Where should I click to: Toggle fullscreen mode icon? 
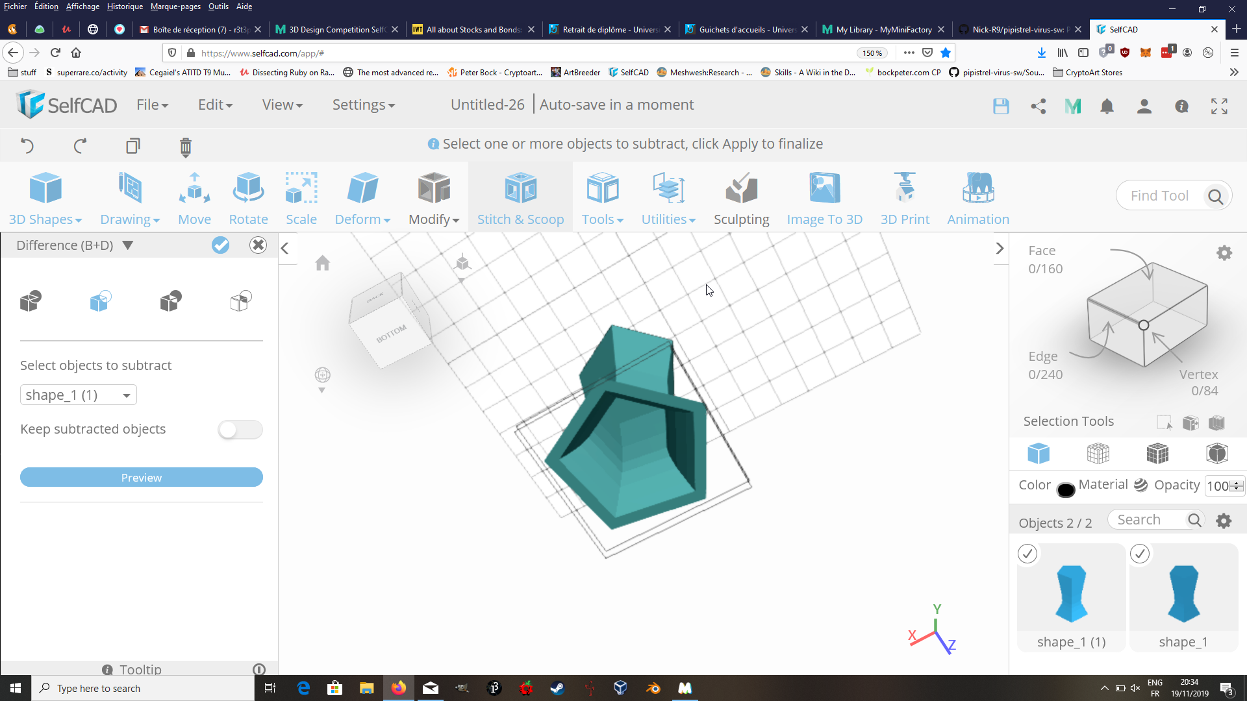coord(1219,106)
